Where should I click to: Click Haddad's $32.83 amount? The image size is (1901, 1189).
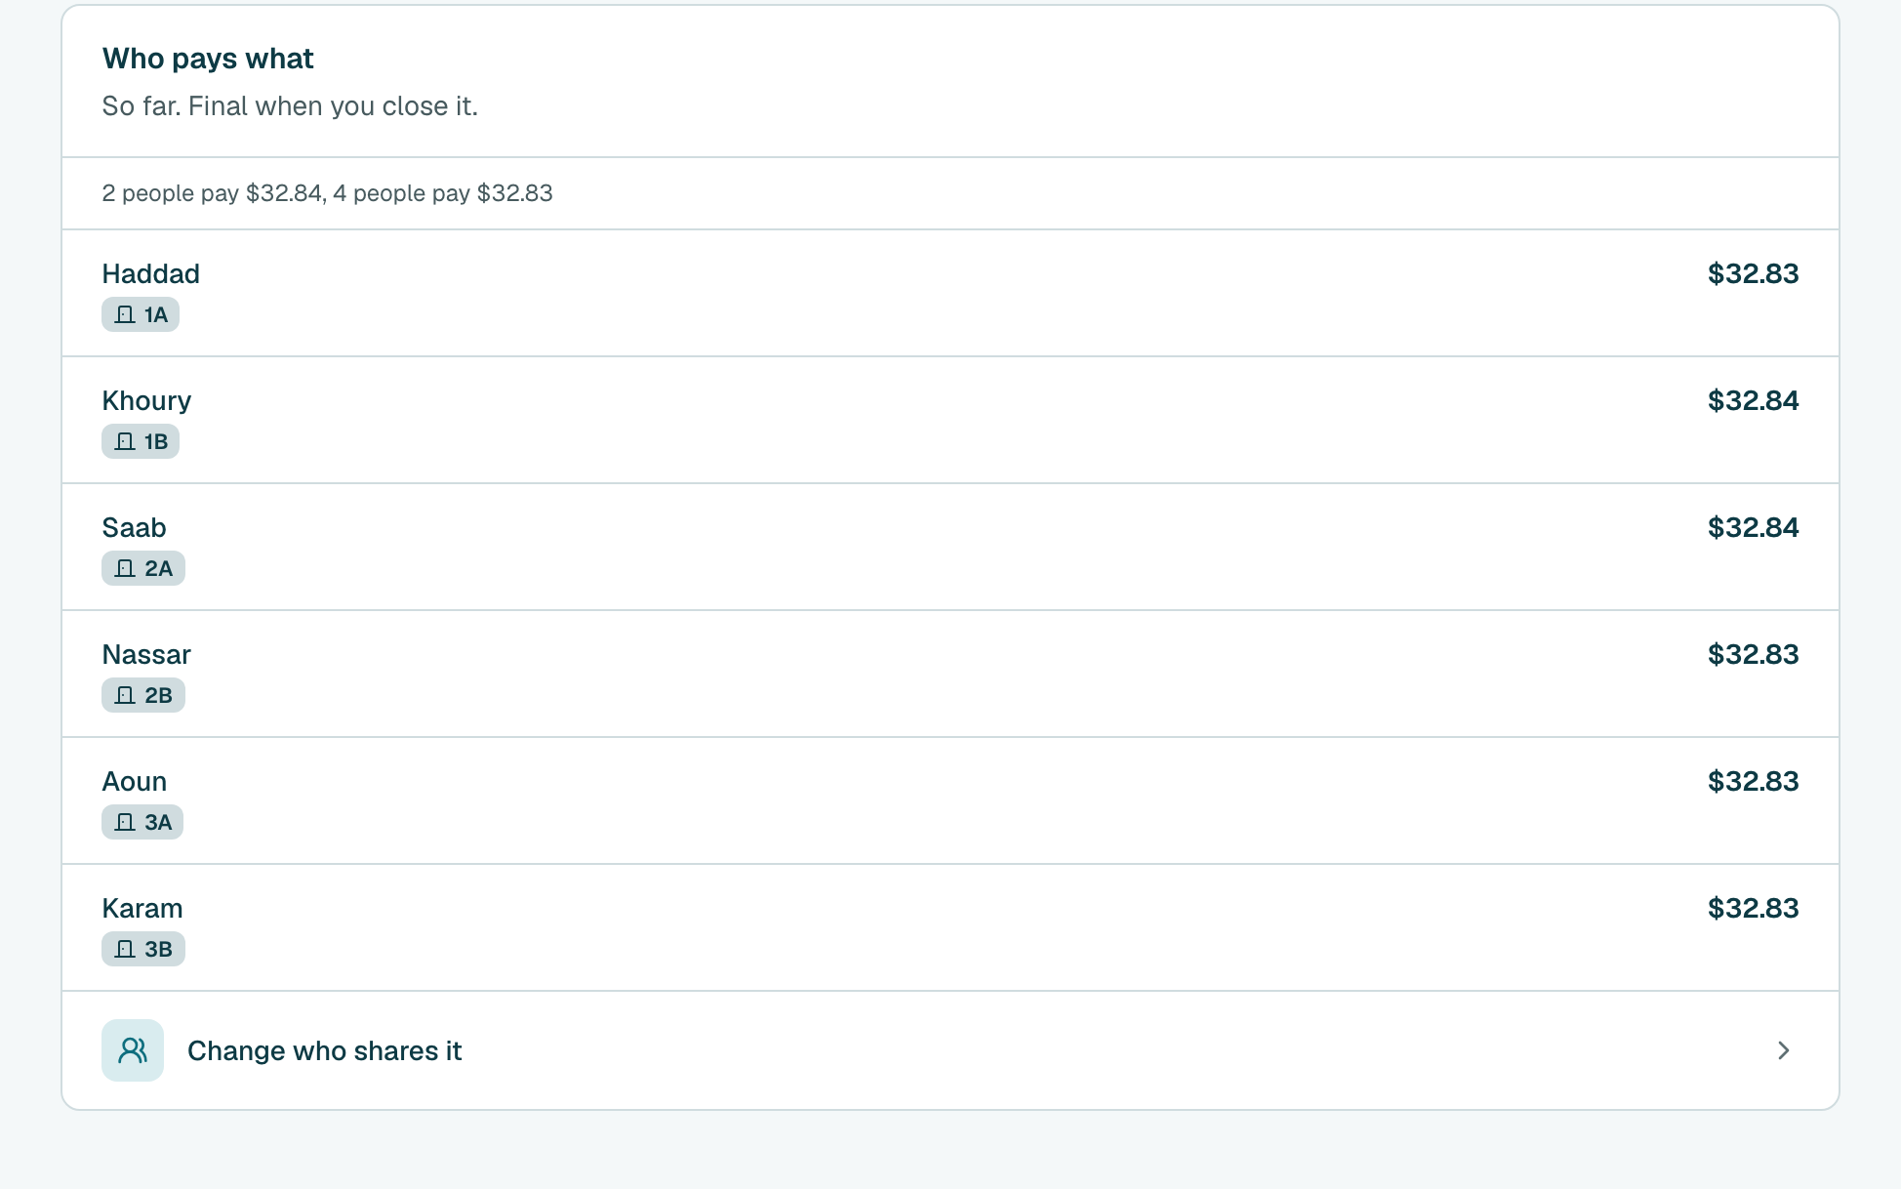coord(1754,273)
